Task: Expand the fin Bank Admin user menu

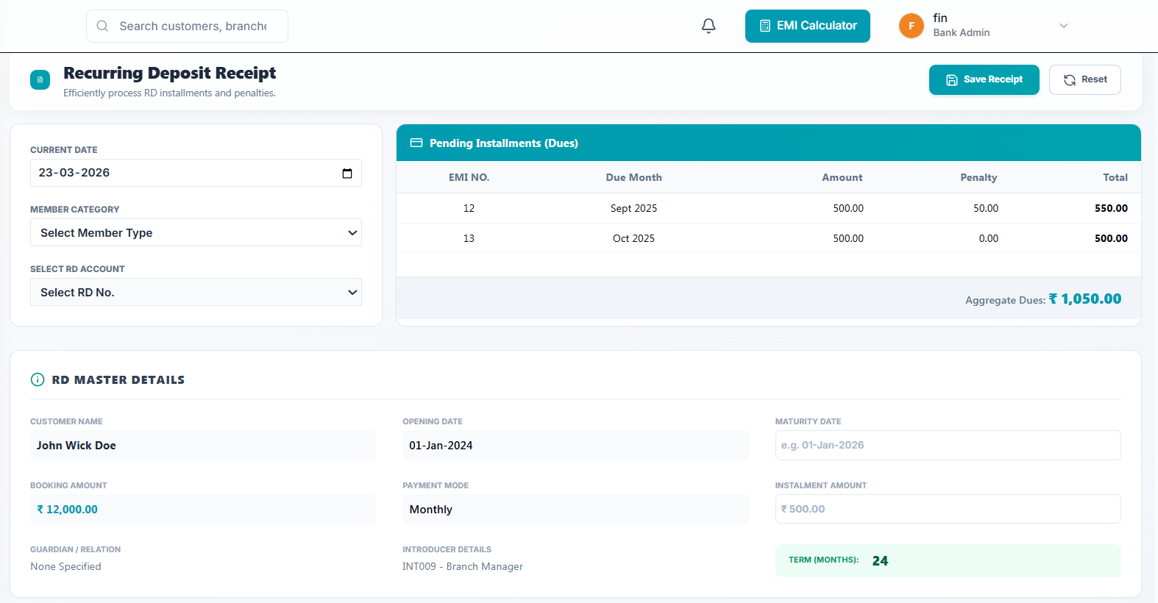Action: 1063,26
